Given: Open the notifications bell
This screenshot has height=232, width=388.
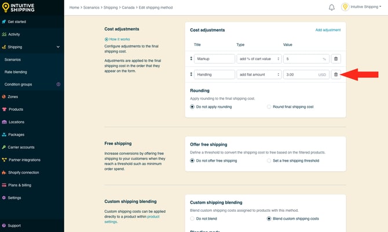Looking at the screenshot, I should coord(332,8).
